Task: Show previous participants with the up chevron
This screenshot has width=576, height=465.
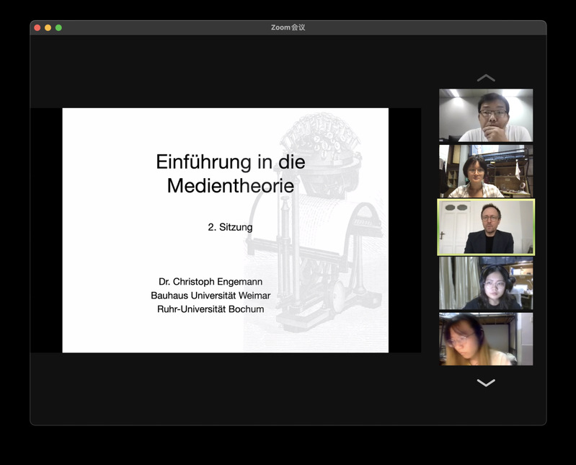Action: (x=486, y=78)
